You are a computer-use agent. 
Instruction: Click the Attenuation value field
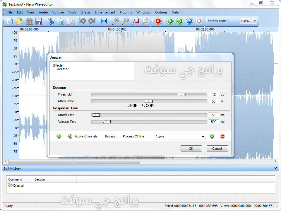(x=213, y=101)
